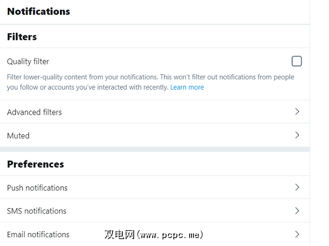Click the chevron icon for SMS notifications

click(297, 211)
